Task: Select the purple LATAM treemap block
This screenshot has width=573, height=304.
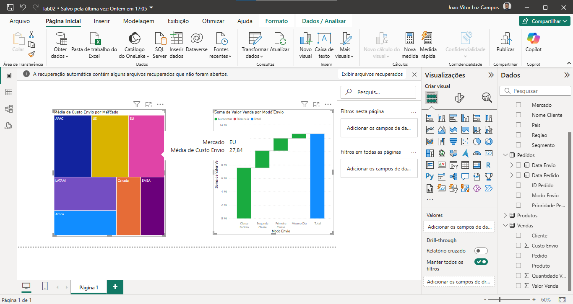Action: coord(85,193)
